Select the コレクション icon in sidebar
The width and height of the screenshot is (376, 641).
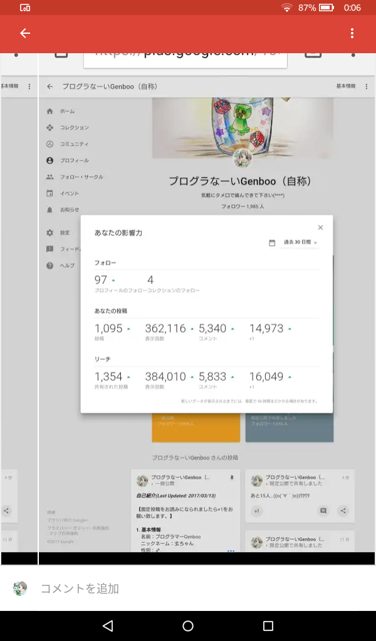[50, 128]
